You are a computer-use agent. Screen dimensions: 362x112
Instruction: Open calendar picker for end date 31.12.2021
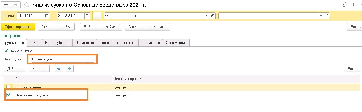click(x=87, y=16)
